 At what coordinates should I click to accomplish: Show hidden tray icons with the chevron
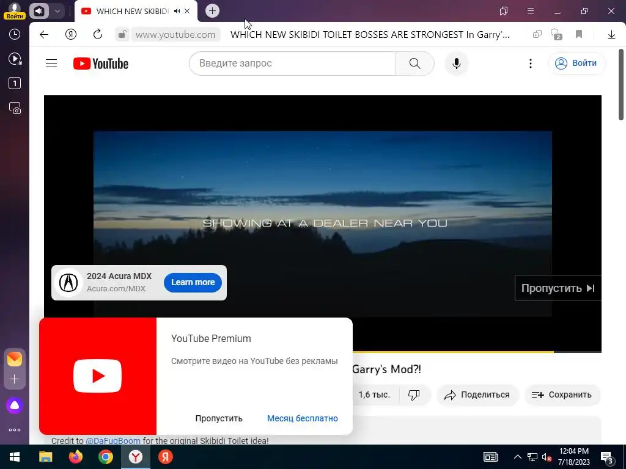point(517,457)
